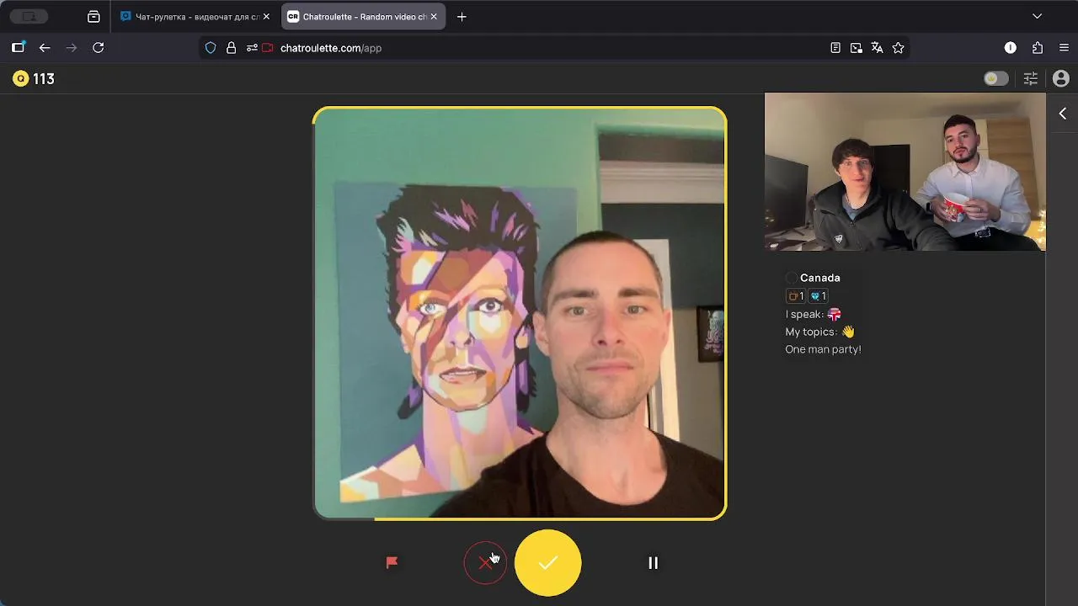Expand the list-all-tabs dropdown arrow

pos(1038,16)
